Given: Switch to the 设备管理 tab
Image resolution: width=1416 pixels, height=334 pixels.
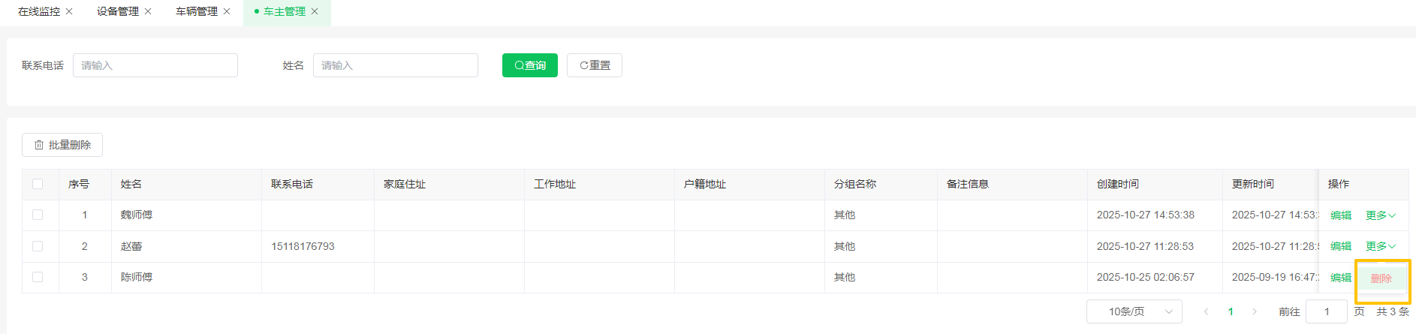Looking at the screenshot, I should pyautogui.click(x=118, y=11).
